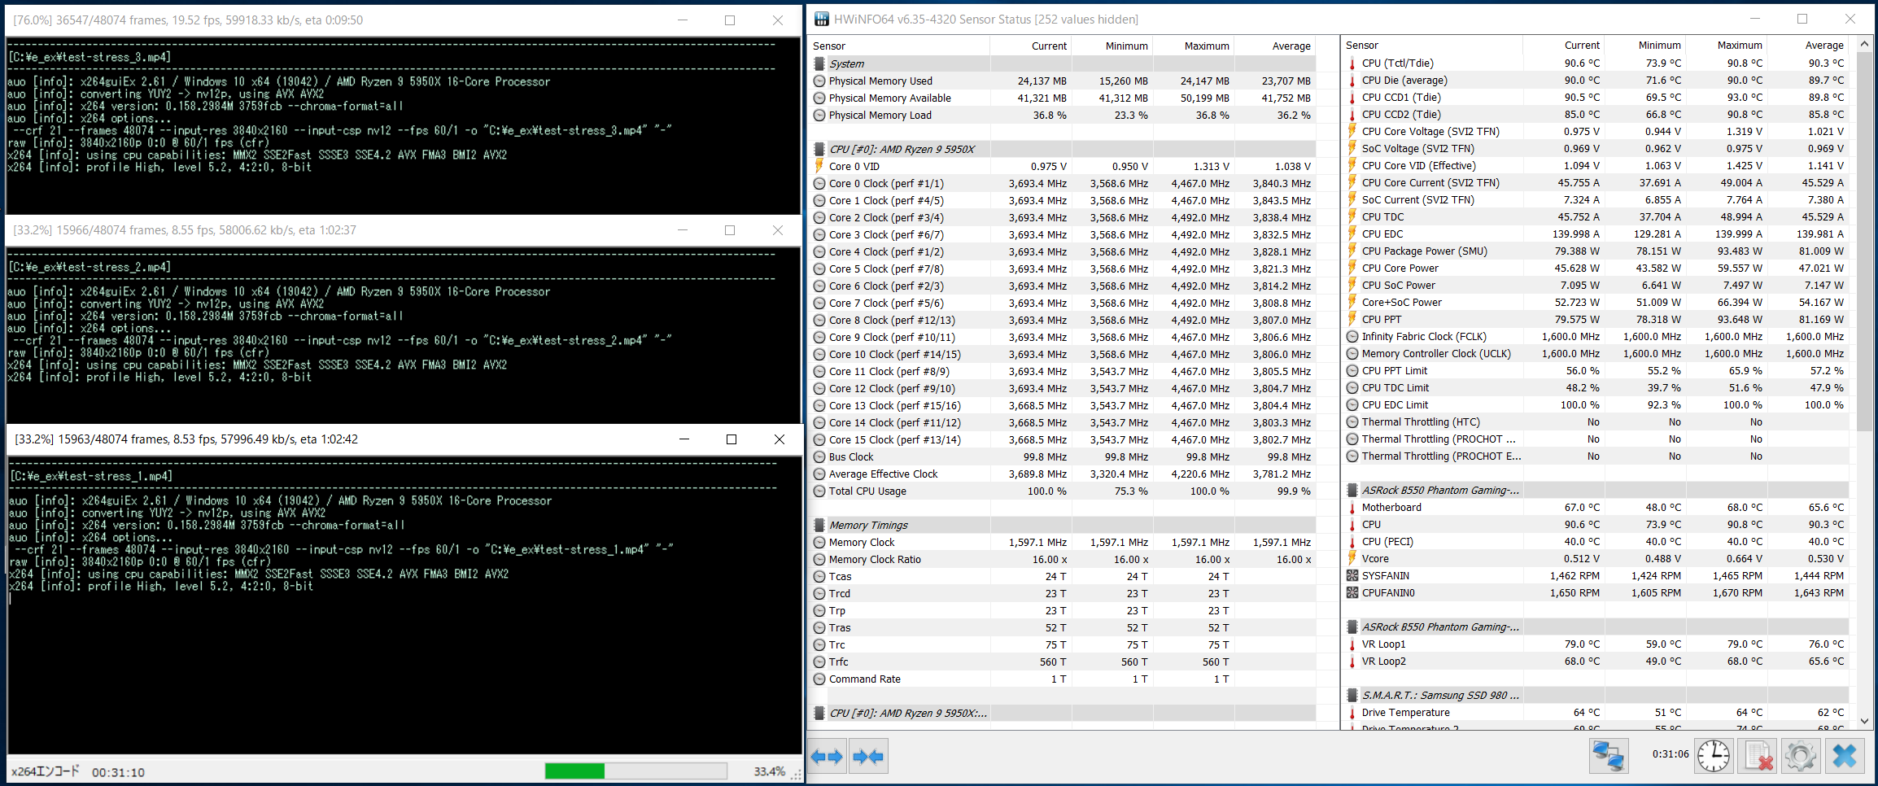The image size is (1878, 786).
Task: Click the sensor list scroll down arrow
Action: pos(1864,721)
